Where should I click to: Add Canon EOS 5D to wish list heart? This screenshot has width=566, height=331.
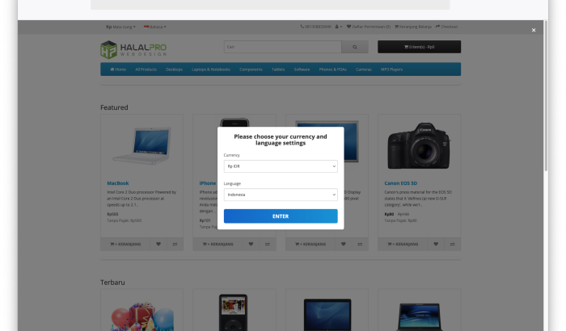click(x=436, y=244)
